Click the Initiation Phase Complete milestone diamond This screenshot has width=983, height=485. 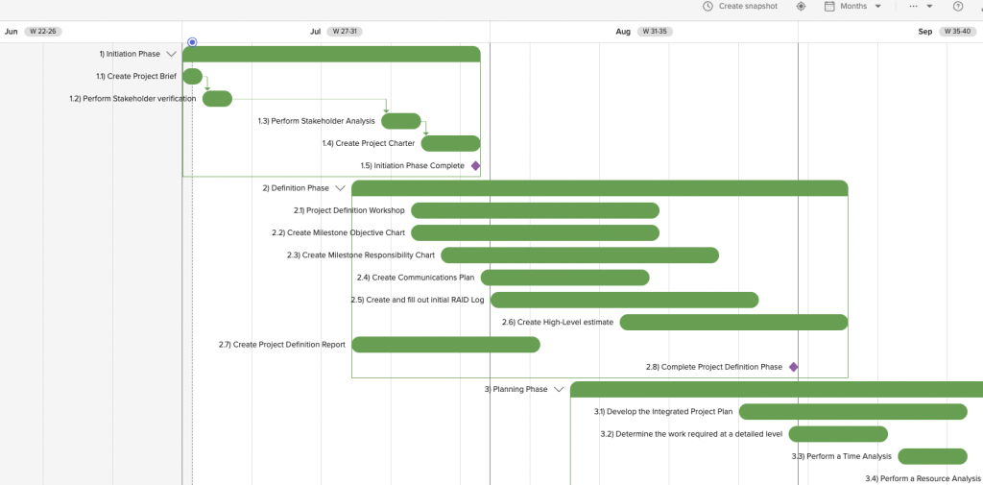tap(475, 166)
